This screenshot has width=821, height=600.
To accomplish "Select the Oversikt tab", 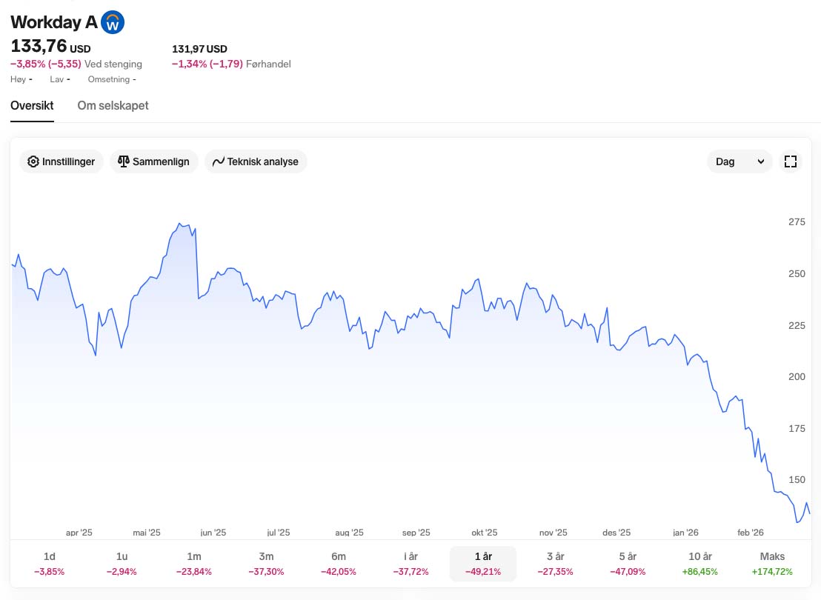I will (32, 106).
